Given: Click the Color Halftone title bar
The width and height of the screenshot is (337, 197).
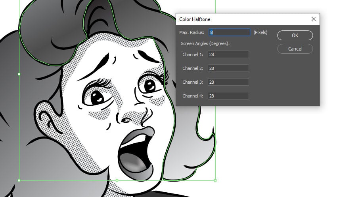Looking at the screenshot, I should (x=238, y=19).
